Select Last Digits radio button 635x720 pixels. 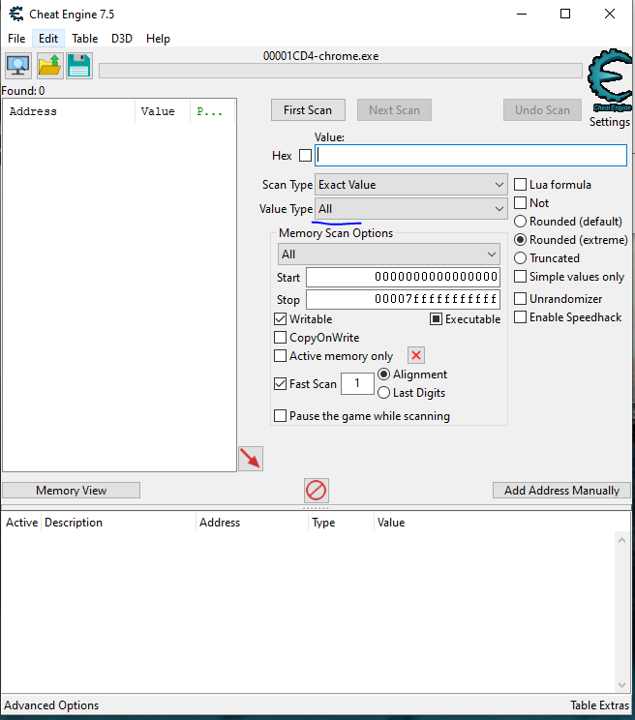(384, 393)
